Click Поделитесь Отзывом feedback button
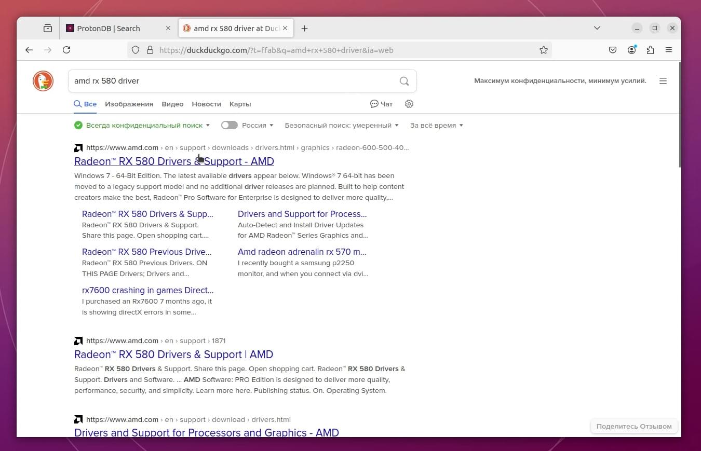Viewport: 701px width, 451px height. click(x=634, y=426)
